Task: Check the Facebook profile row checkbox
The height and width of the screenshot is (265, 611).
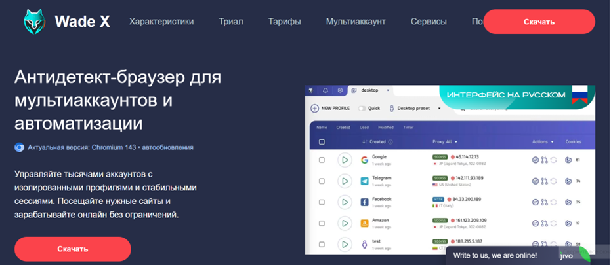Action: pyautogui.click(x=322, y=202)
